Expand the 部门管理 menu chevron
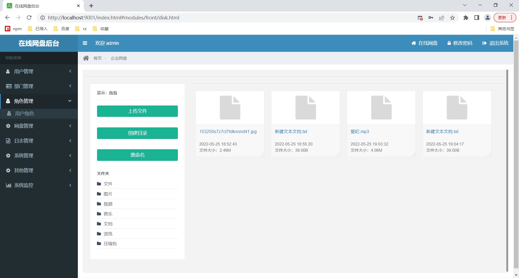Image resolution: width=519 pixels, height=278 pixels. tap(70, 86)
